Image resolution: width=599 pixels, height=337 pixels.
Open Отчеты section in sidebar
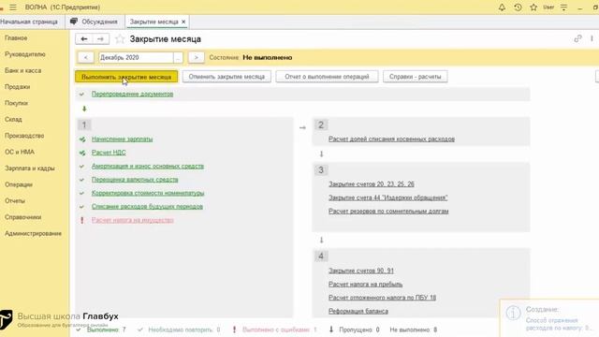click(15, 201)
